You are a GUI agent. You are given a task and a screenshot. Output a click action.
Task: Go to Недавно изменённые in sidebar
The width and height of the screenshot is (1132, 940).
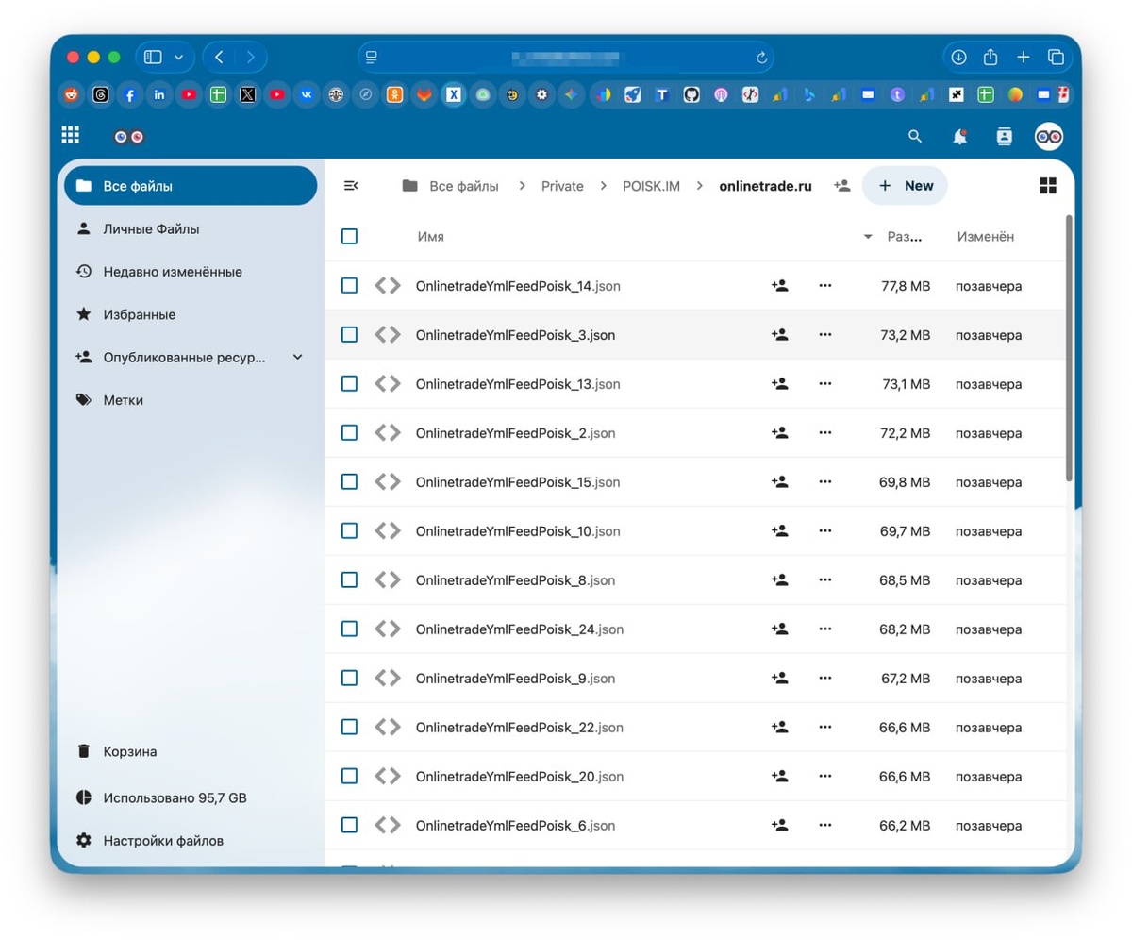click(174, 272)
